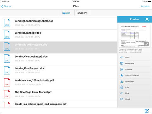Click DOC icon of LendingOverdueLetter3.doc
The image size is (152, 114).
[x=7, y=59]
